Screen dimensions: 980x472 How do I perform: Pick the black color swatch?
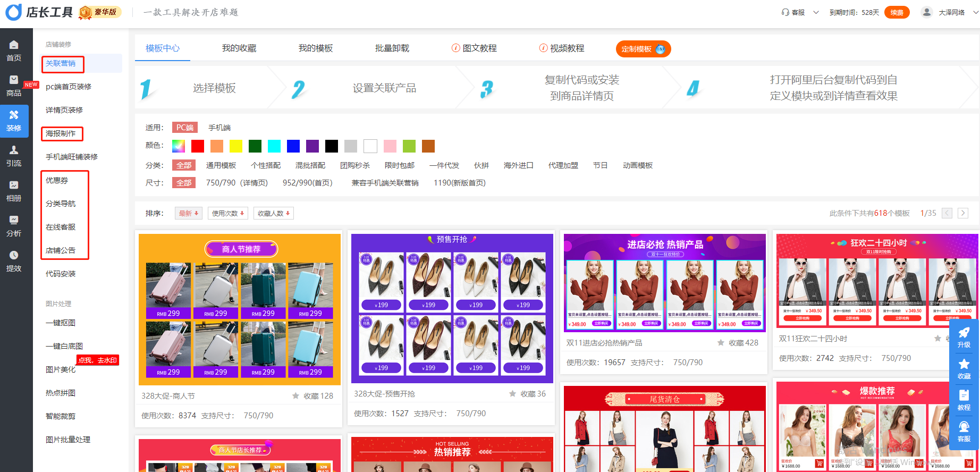coord(332,146)
